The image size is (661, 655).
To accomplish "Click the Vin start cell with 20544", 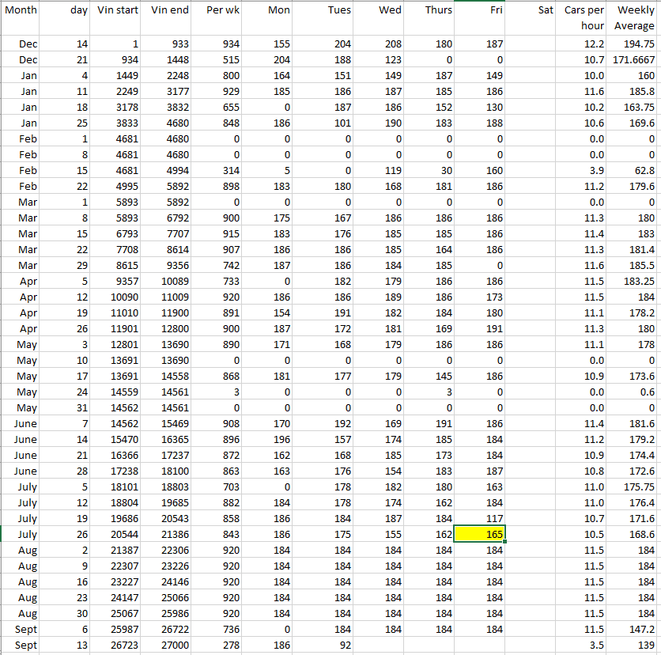I will [x=118, y=534].
